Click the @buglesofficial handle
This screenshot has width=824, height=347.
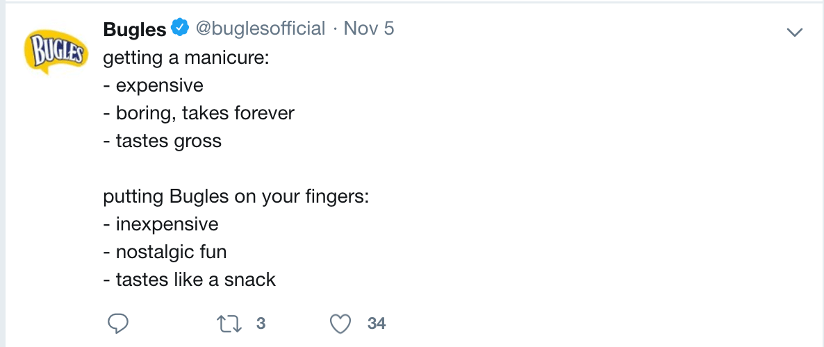pos(260,28)
